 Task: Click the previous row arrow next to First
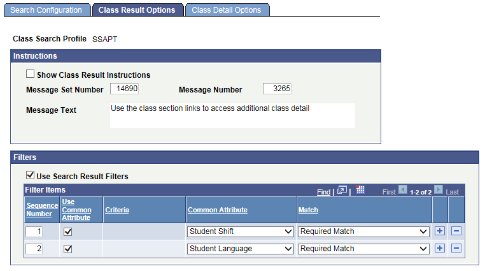pos(403,189)
